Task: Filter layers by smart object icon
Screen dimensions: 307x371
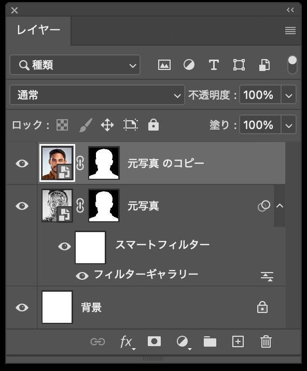Action: (x=264, y=65)
